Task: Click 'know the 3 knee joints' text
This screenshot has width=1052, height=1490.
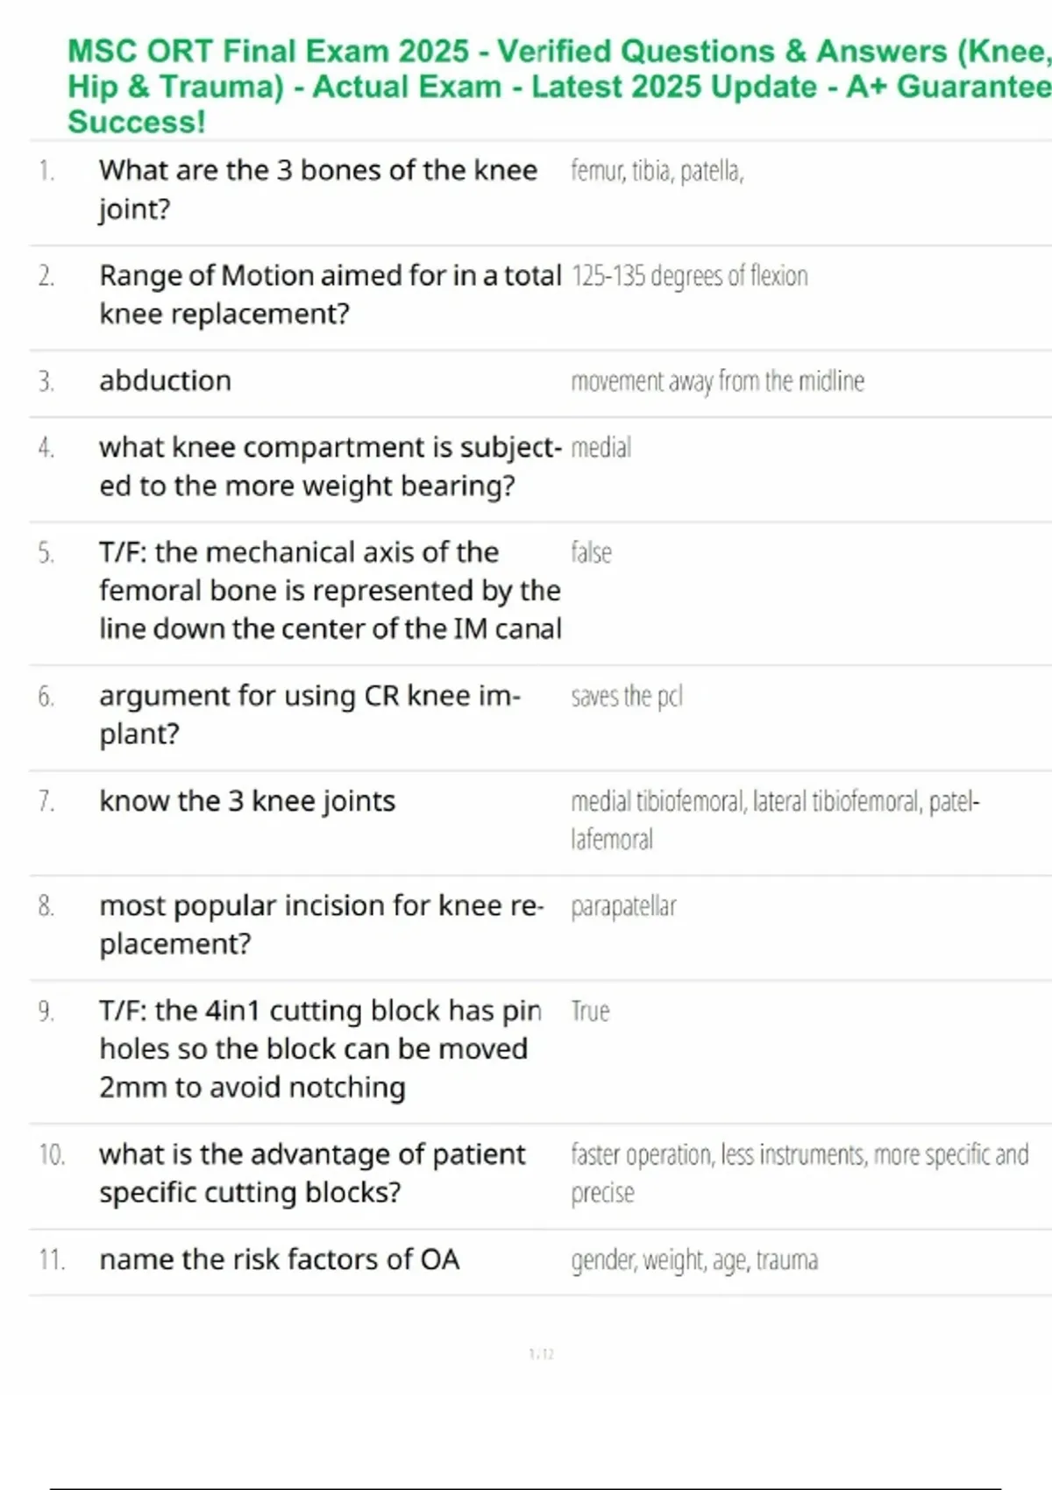Action: pos(247,801)
